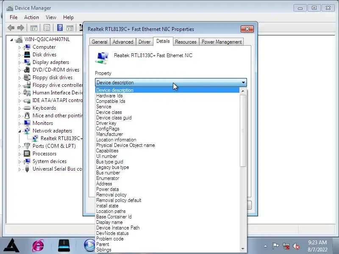Open the Action menu
Screen dimensions: 339x254
[x=31, y=17]
